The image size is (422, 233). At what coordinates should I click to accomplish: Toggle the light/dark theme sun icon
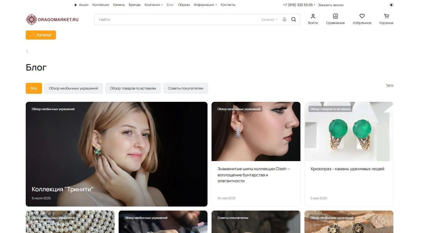pyautogui.click(x=391, y=5)
